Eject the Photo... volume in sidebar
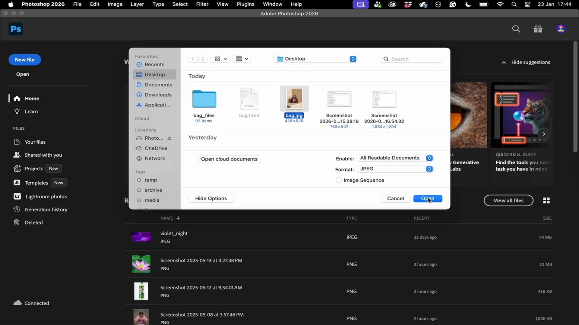579x325 pixels. pos(169,138)
